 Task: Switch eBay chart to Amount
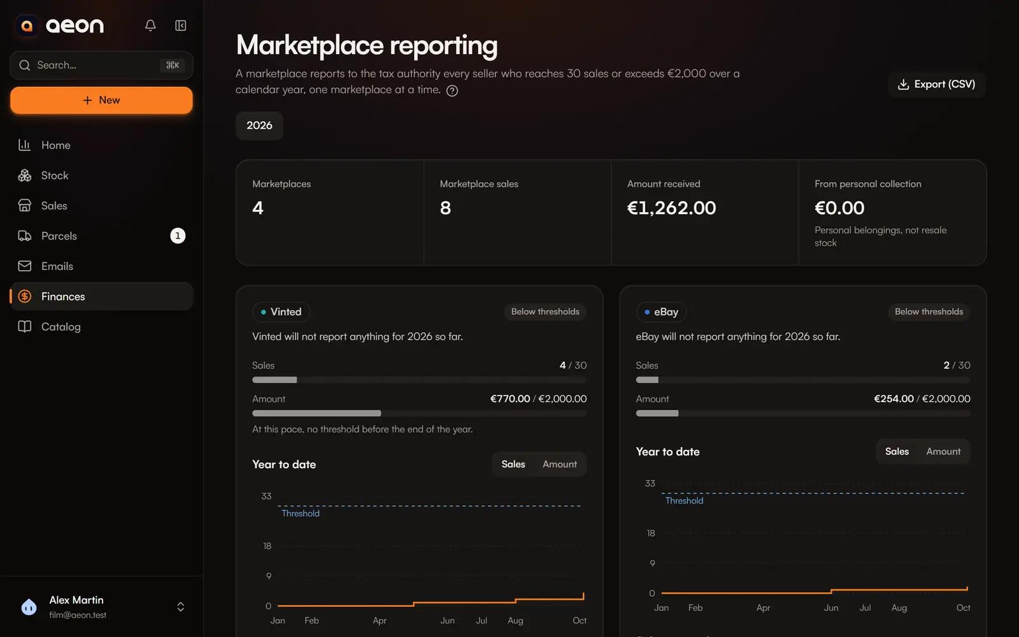pyautogui.click(x=943, y=452)
